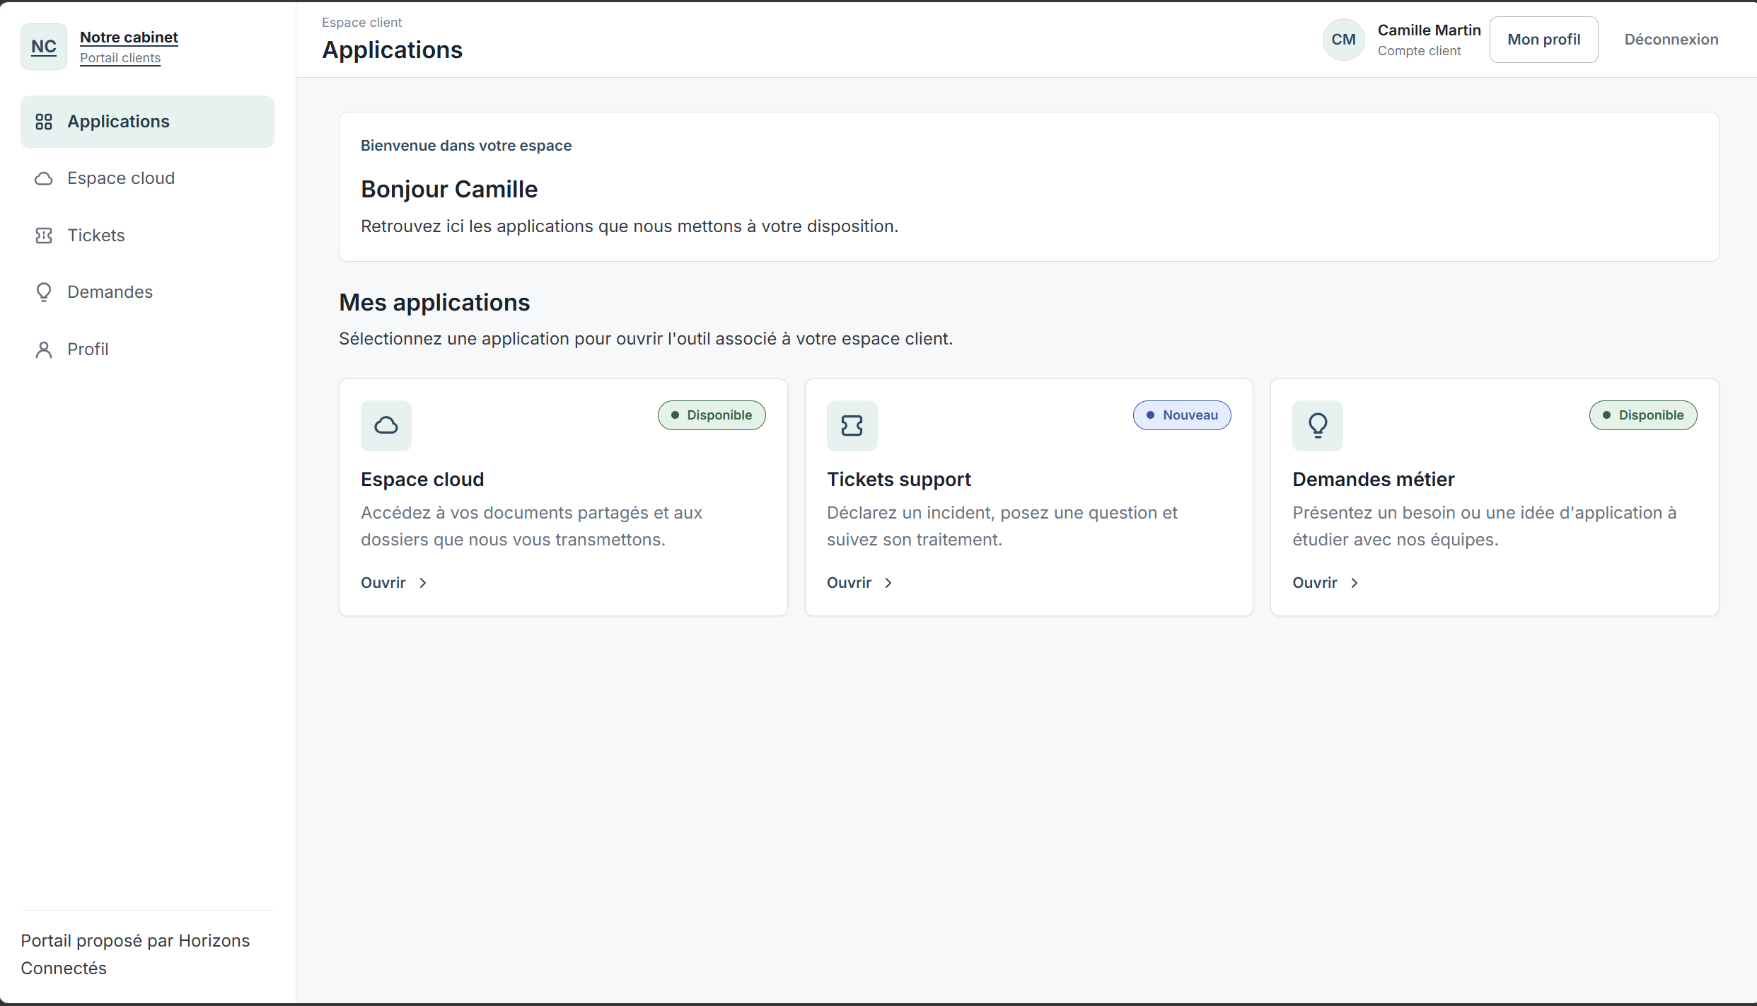Click the Bonjour Camille heading

click(449, 190)
